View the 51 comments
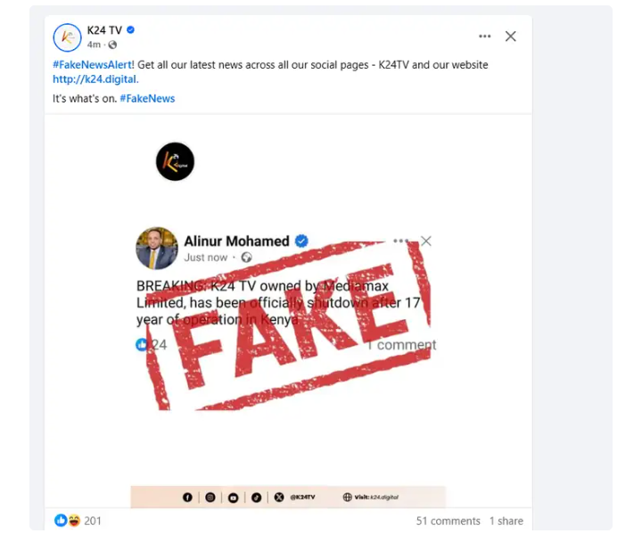This screenshot has height=550, width=642. coord(448,521)
